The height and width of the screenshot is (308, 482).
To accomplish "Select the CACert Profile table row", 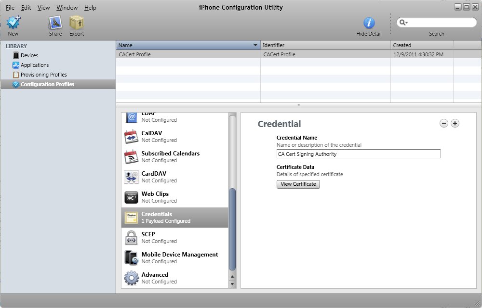I will tap(188, 54).
